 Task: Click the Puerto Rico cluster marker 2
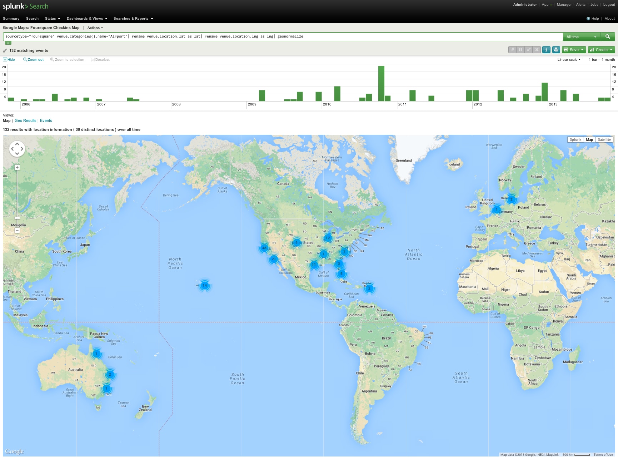pos(369,288)
